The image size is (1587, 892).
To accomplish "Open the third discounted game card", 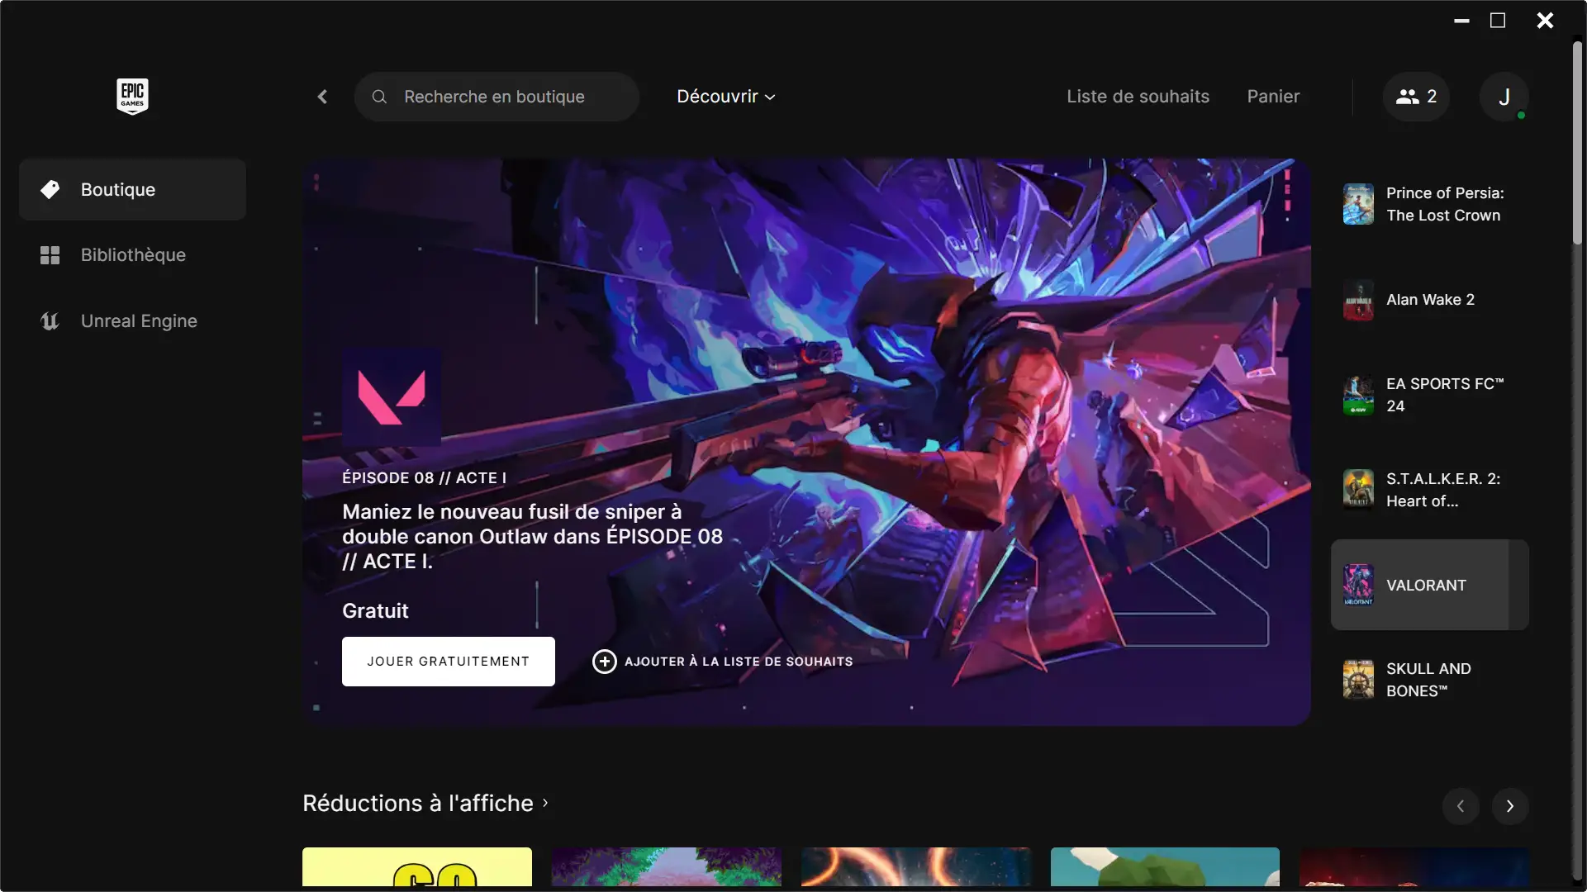I will 916,866.
